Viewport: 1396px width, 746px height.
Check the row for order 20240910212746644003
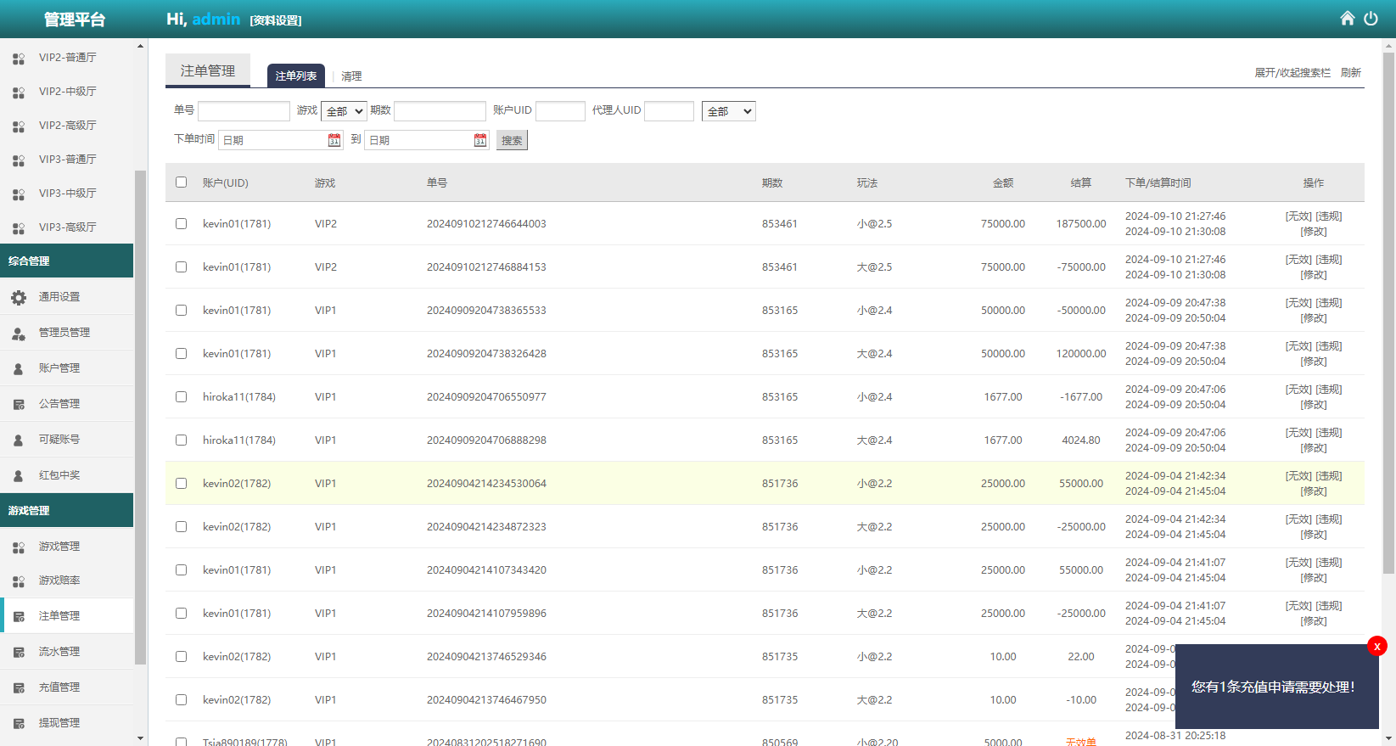(x=181, y=224)
